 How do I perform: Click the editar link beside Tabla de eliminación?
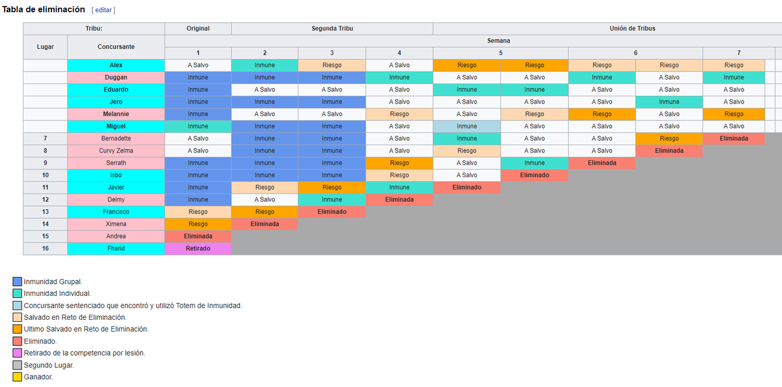point(104,10)
